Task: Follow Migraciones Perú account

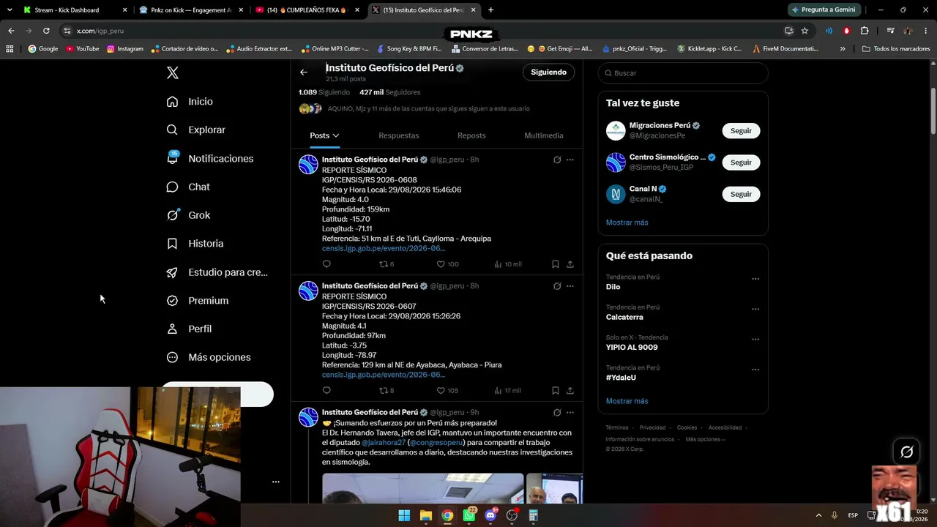Action: (741, 131)
